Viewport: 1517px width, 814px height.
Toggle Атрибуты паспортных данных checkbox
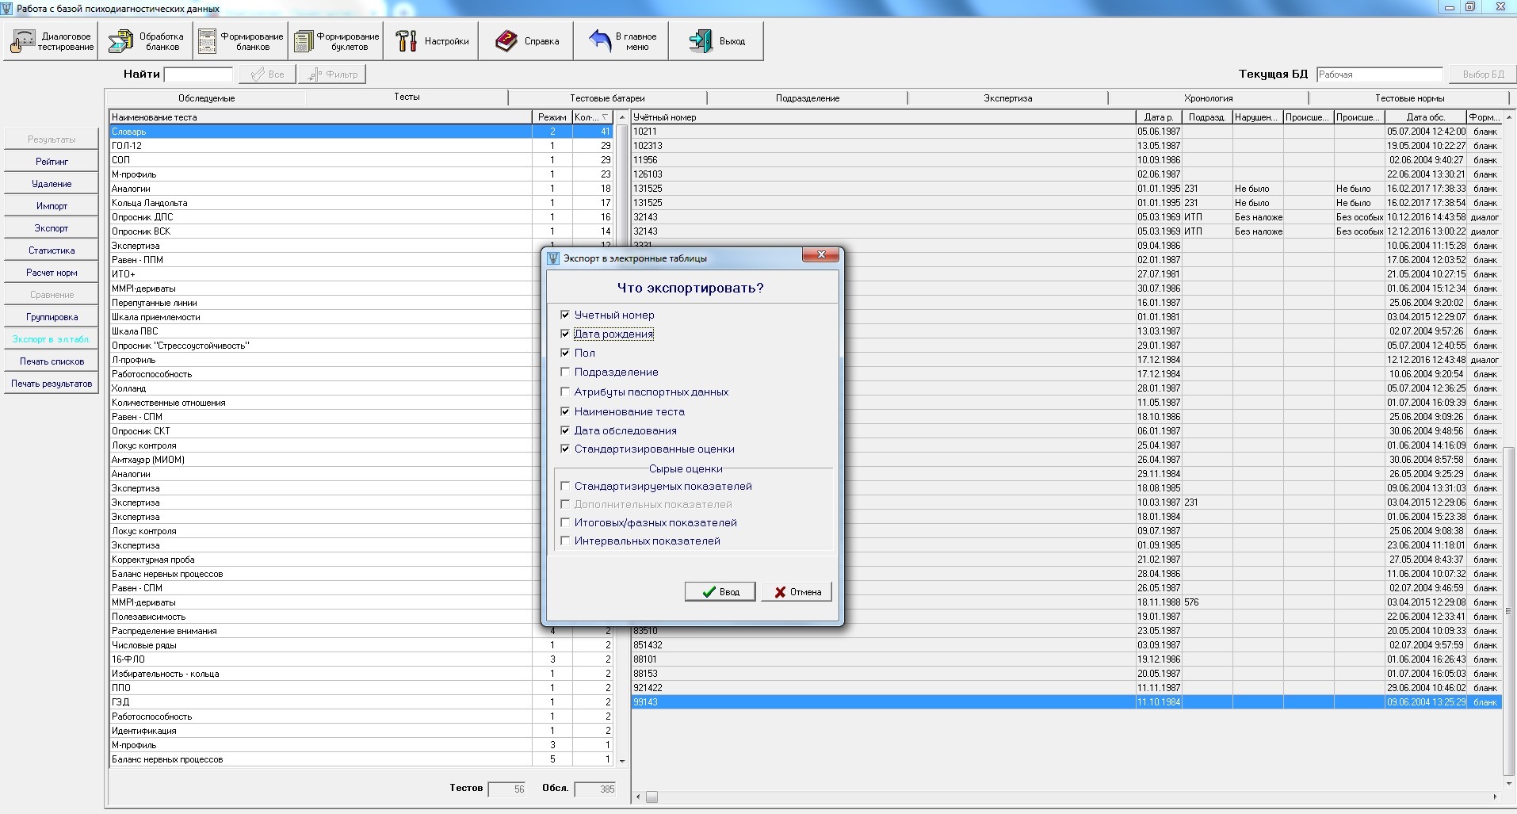point(565,392)
